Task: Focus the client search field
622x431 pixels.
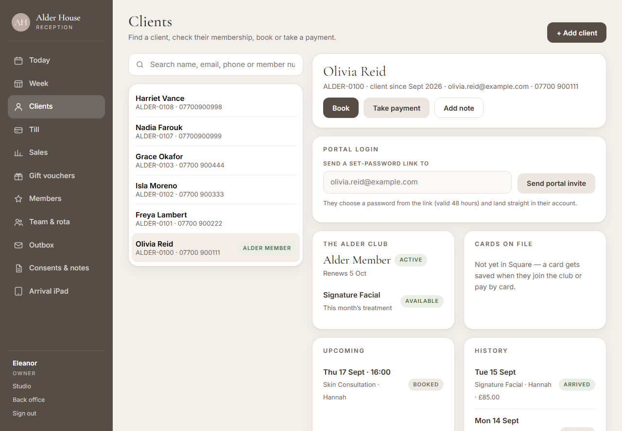Action: [x=216, y=65]
